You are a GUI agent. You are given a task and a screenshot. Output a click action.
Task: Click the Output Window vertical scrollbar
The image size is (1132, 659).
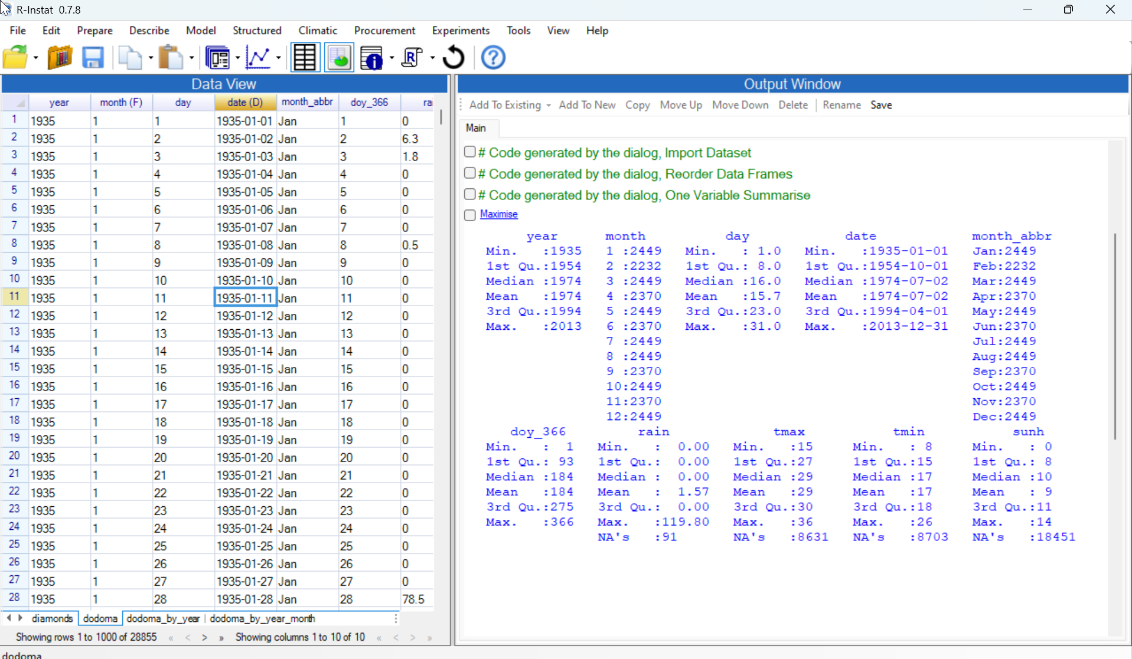point(1115,336)
